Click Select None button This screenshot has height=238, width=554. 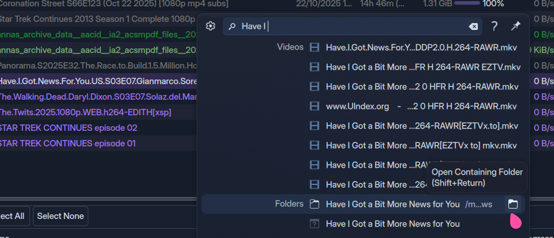click(60, 216)
